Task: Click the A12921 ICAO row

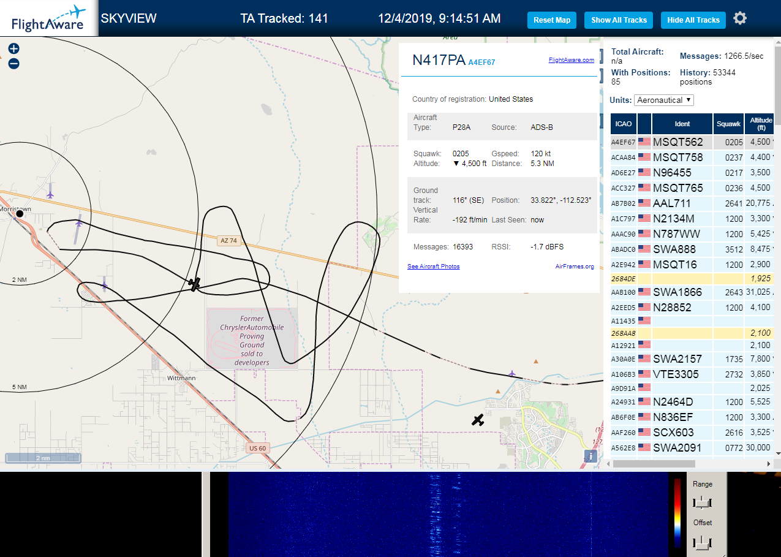Action: [x=692, y=346]
